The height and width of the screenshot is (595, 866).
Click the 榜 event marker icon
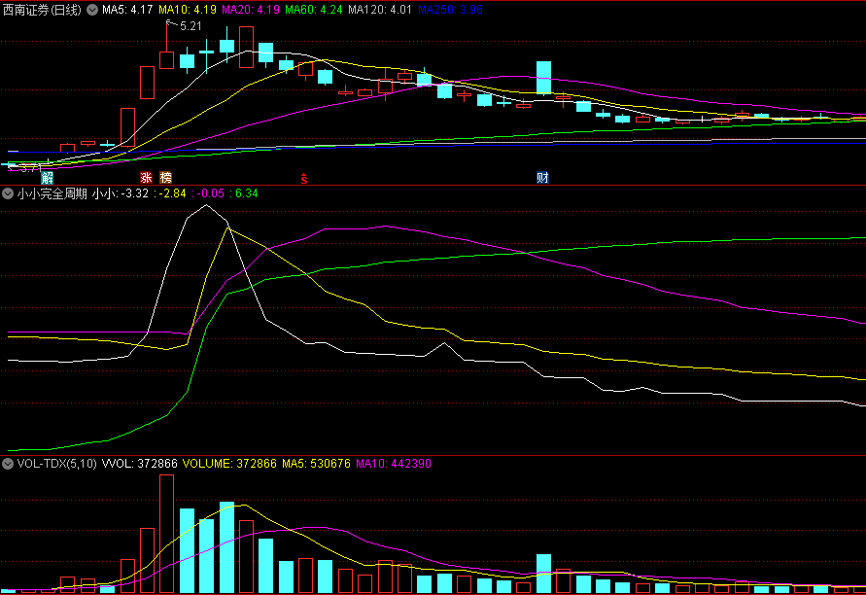[165, 177]
